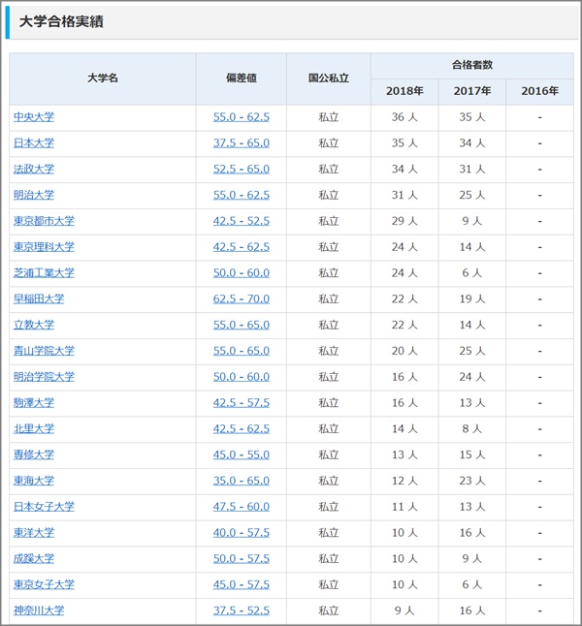Click 42.5 - 57.5 link for 駒澤大学
This screenshot has height=626, width=582.
point(241,402)
